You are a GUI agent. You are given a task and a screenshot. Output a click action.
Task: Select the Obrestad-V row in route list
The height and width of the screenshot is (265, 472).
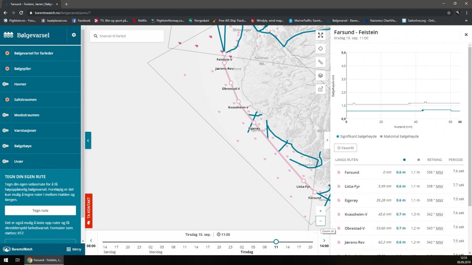tap(399, 228)
